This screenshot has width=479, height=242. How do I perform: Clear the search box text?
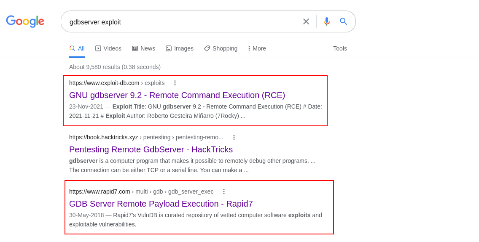click(x=306, y=21)
